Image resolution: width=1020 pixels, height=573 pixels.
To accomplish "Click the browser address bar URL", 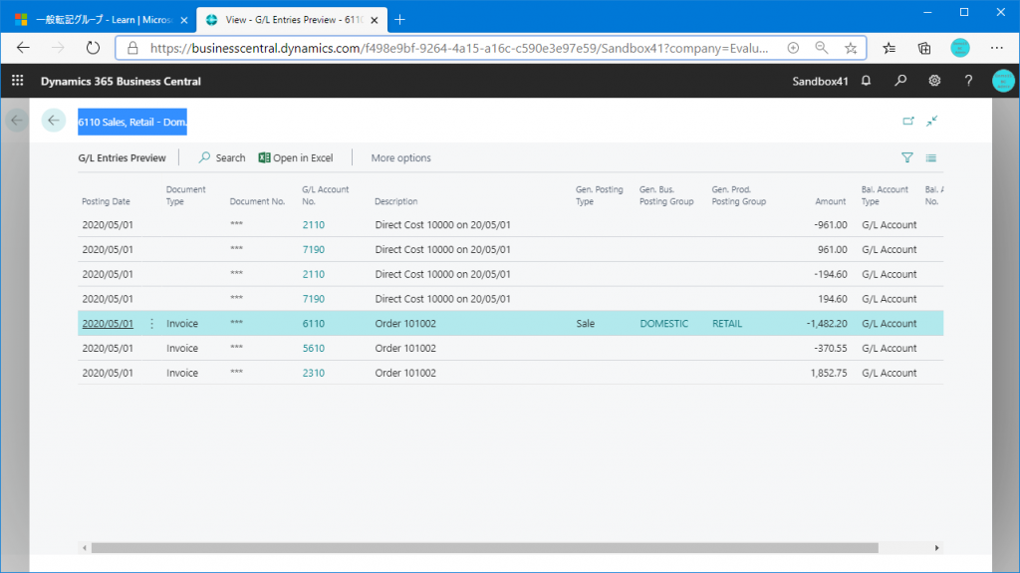I will [458, 48].
